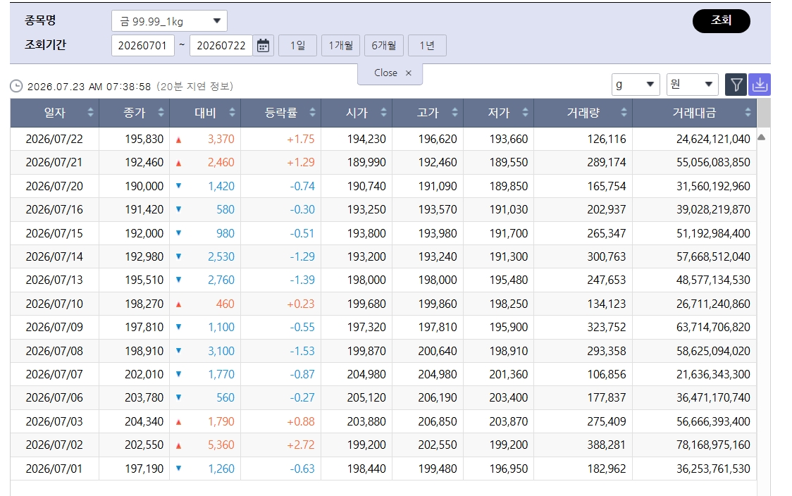Click volume value 323,752
The height and width of the screenshot is (496, 792).
[606, 327]
